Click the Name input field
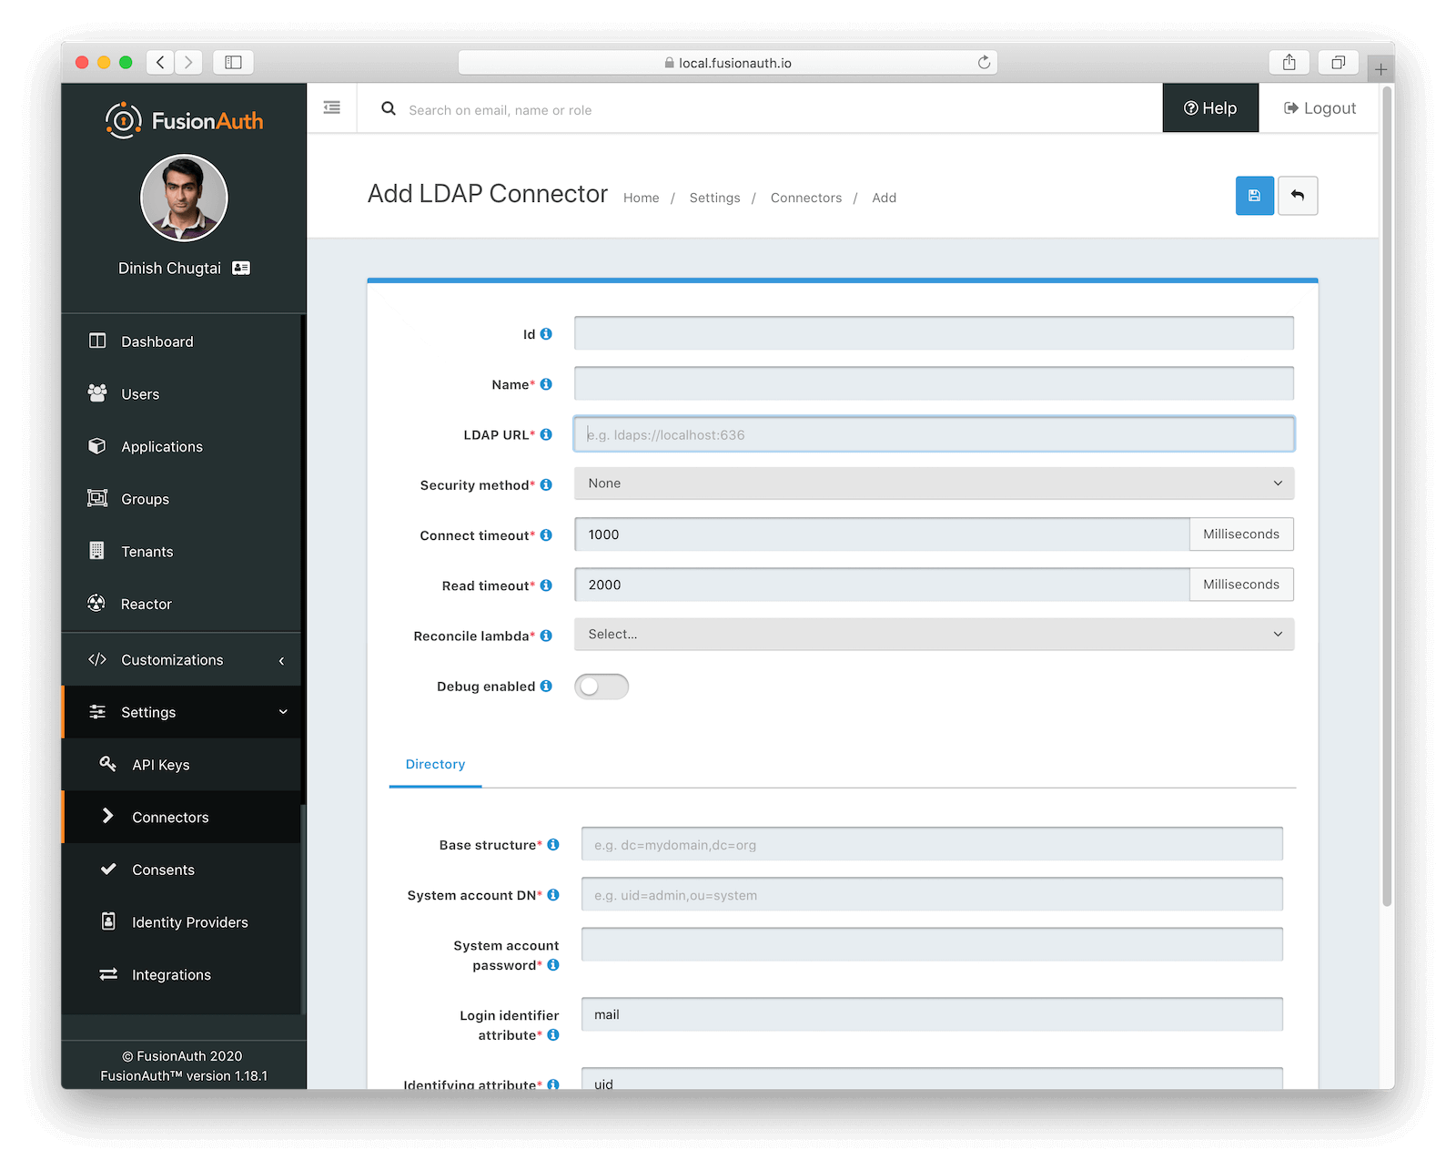This screenshot has height=1170, width=1456. click(934, 383)
